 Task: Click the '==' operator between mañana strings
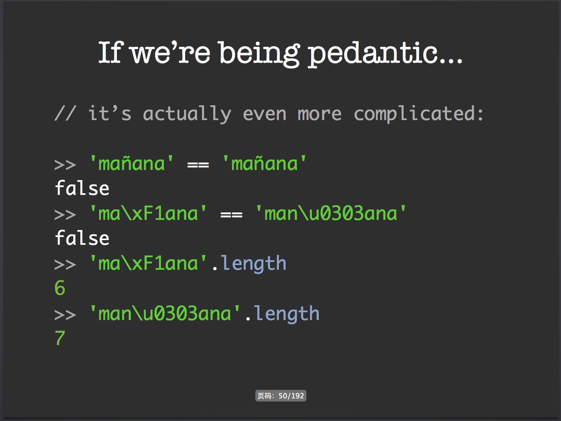point(198,165)
